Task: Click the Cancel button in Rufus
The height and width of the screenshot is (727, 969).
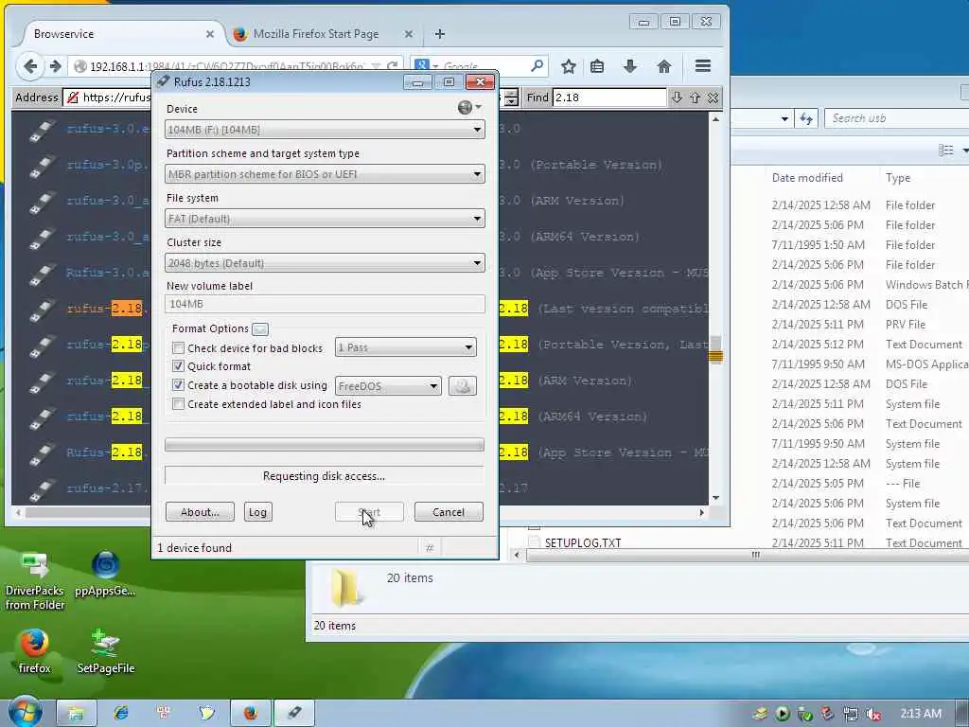Action: (449, 512)
